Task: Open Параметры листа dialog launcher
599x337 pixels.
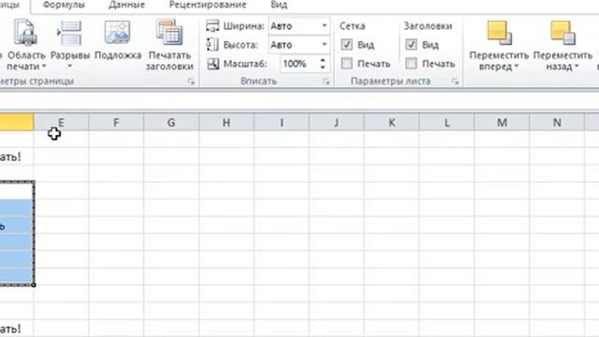Action: coord(455,81)
